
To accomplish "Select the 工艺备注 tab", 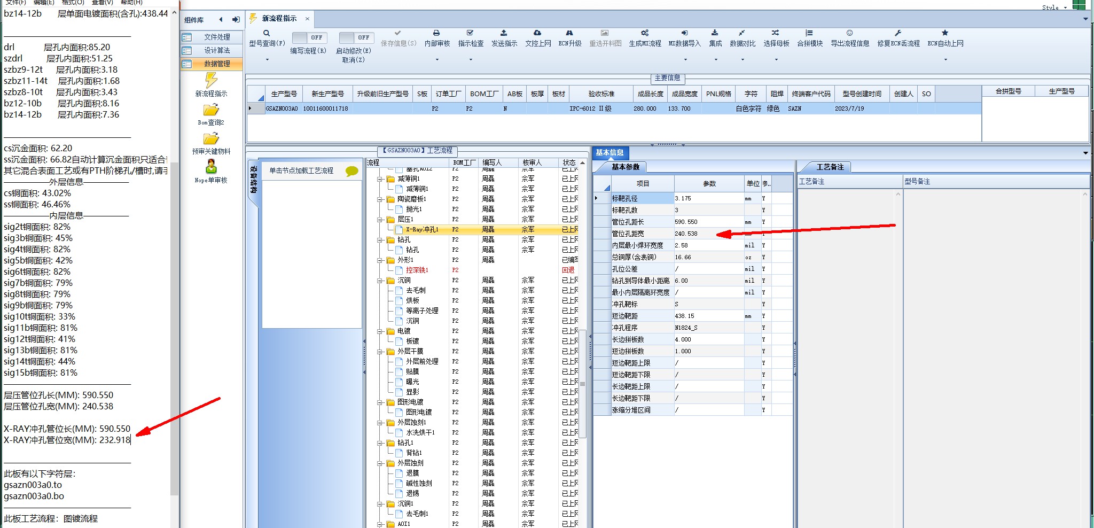I will [x=830, y=167].
